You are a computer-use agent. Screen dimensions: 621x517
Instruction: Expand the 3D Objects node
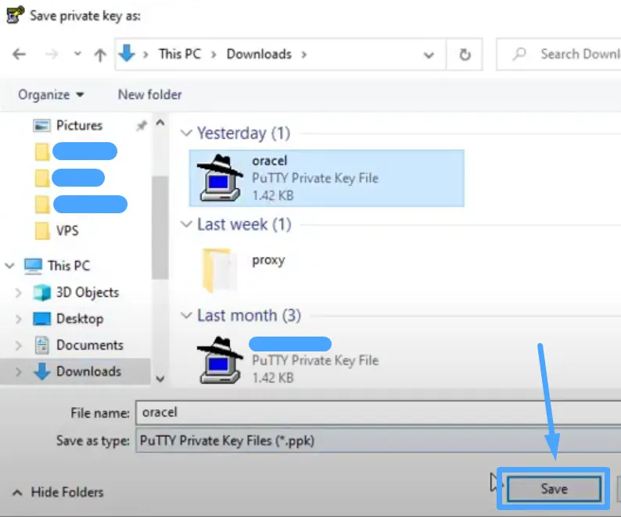pyautogui.click(x=18, y=293)
